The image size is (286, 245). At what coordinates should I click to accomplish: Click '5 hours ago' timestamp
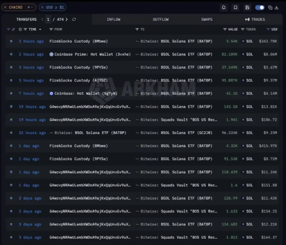(x=31, y=80)
